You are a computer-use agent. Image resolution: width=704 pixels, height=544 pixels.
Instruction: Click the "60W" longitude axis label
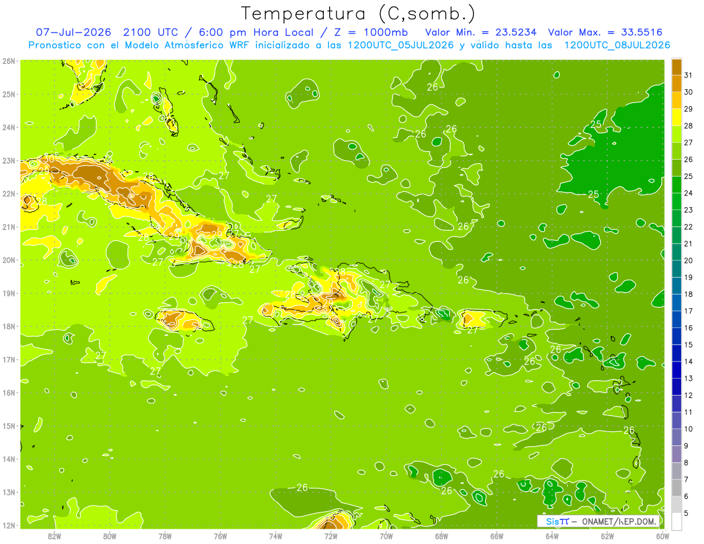(662, 536)
